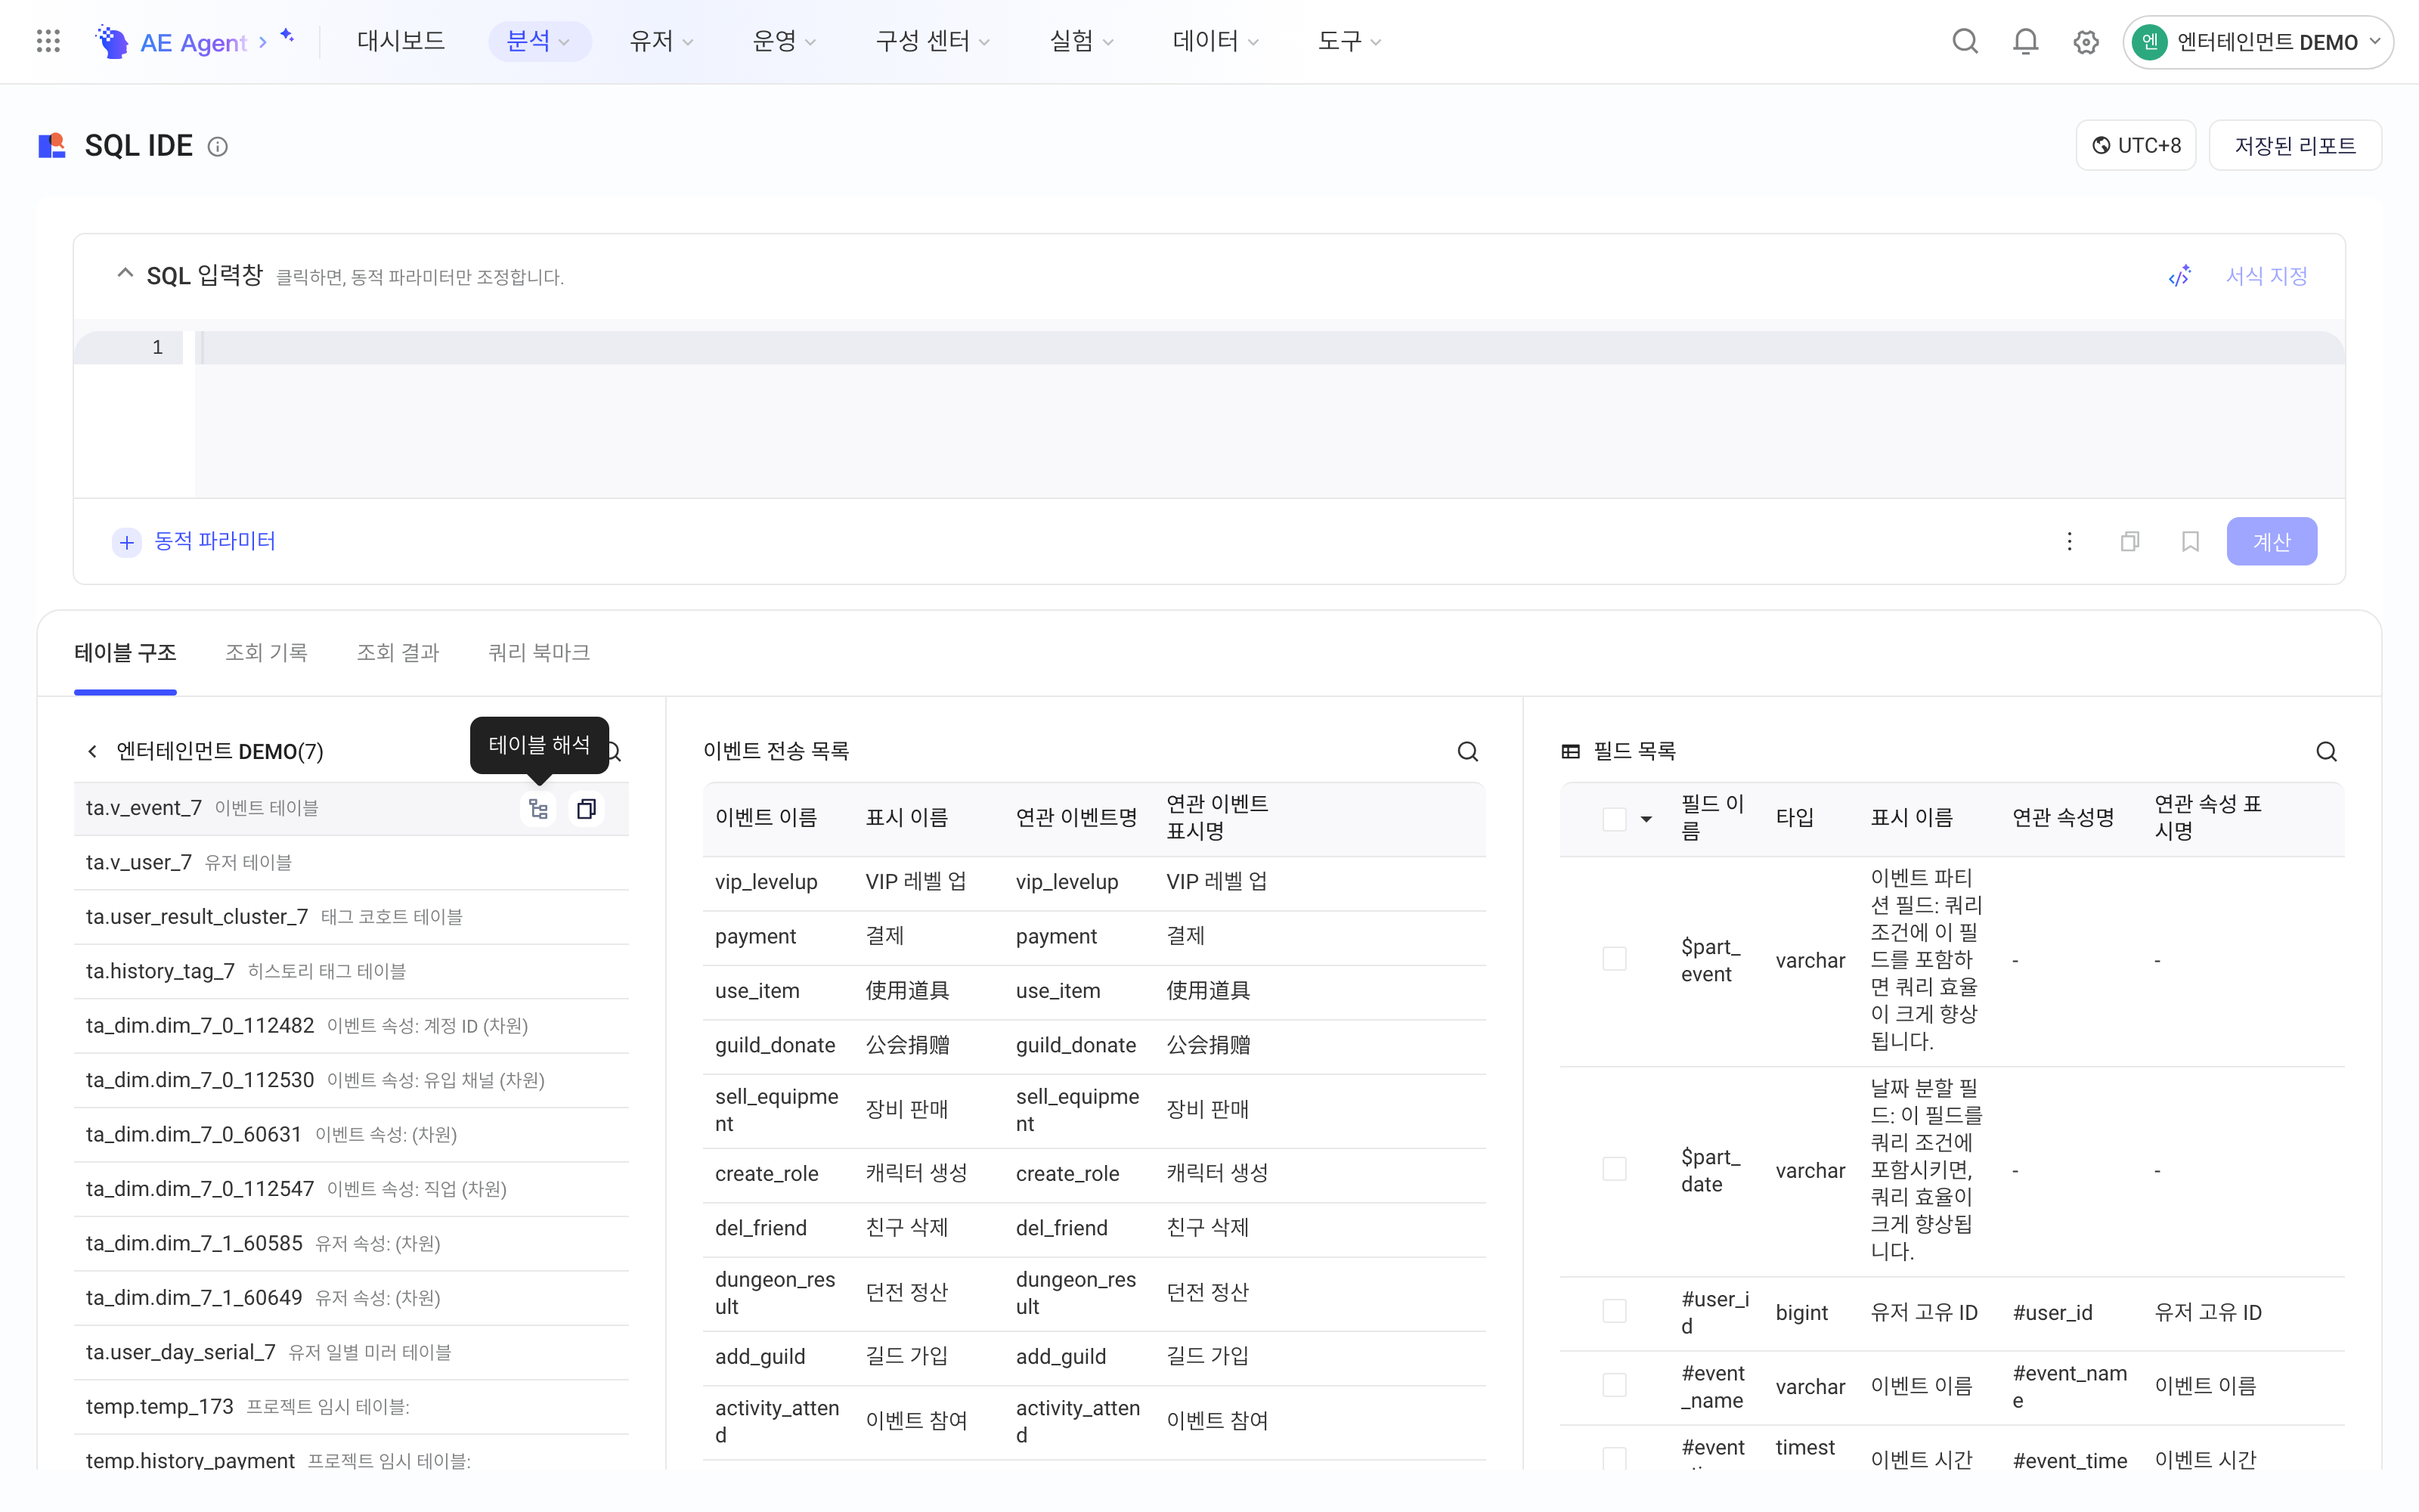Click the copy SQL icon near 계산
The height and width of the screenshot is (1512, 2419).
[x=2129, y=541]
